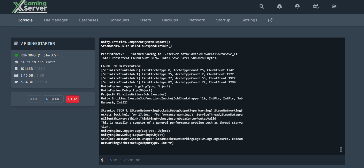Stop the server with the STOP button
This screenshot has width=364, height=168.
point(73,99)
